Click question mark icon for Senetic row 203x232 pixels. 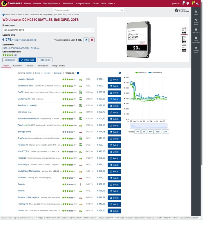[81, 184]
